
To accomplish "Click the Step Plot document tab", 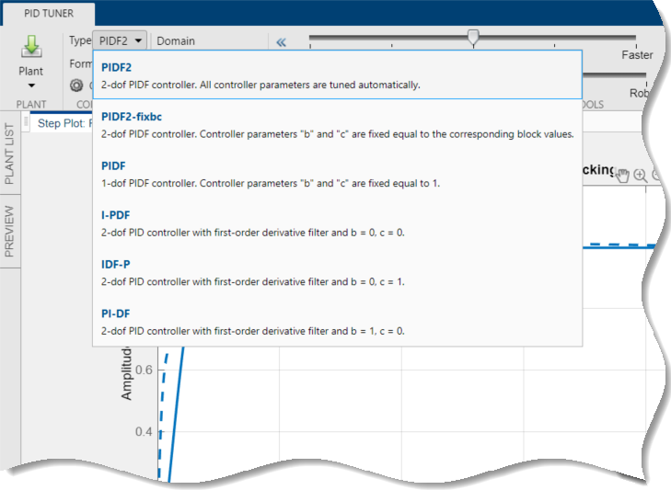I will tap(64, 123).
